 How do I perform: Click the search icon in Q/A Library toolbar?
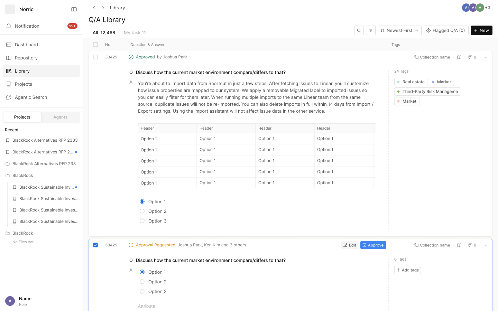pos(359,30)
